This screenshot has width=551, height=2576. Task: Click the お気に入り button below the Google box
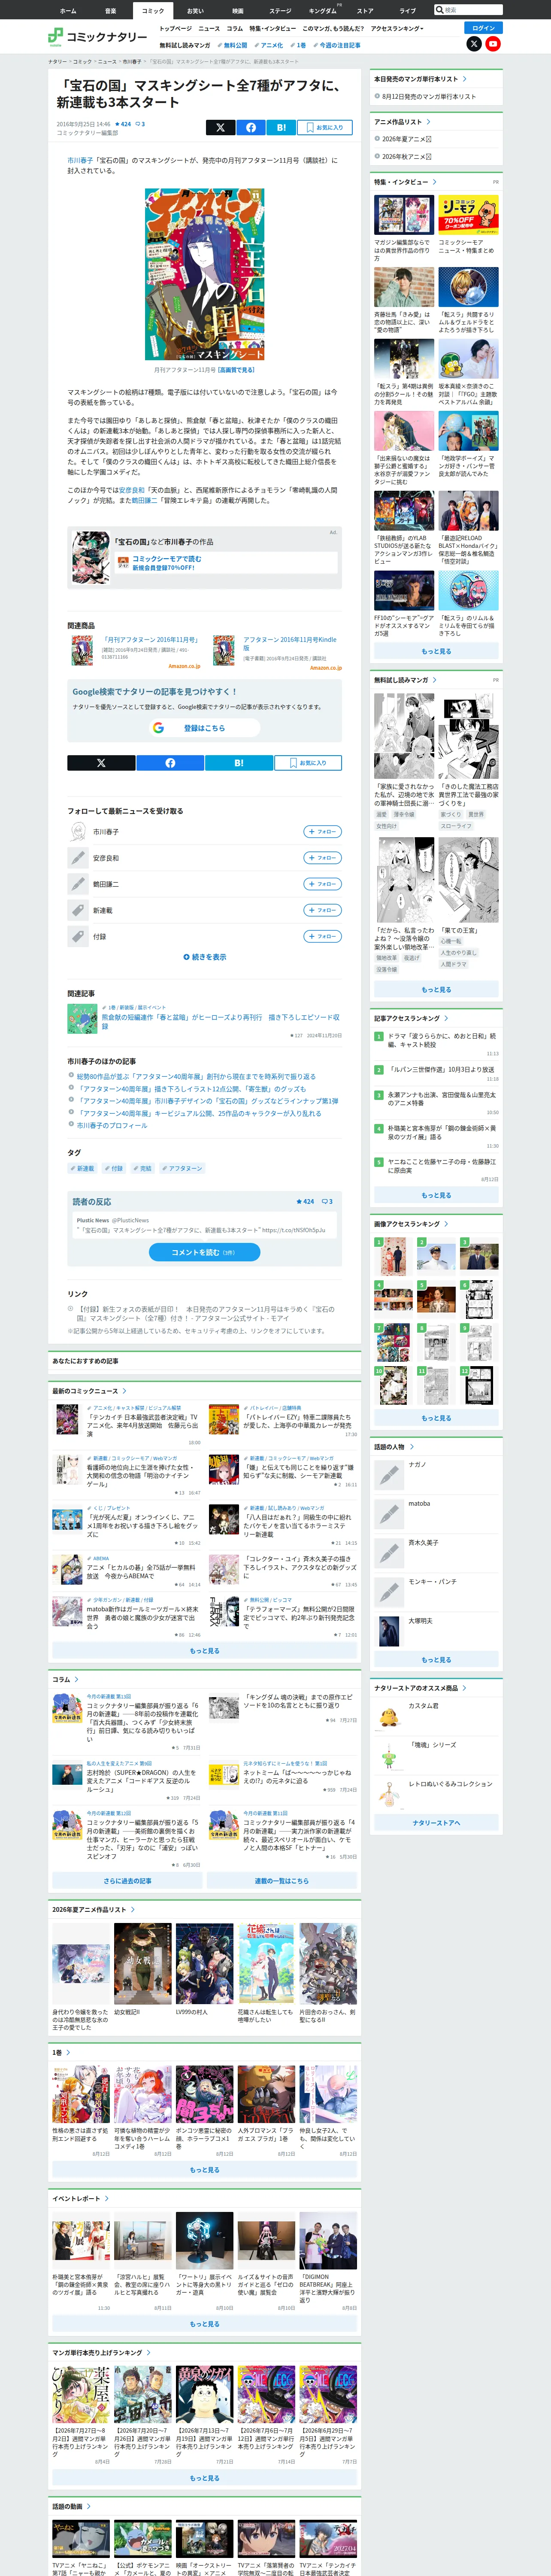click(308, 762)
